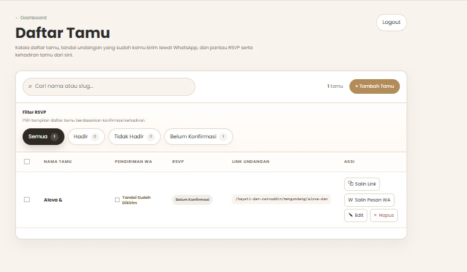The image size is (467, 272).
Task: Click the Belum Konfirmasi status badge in the row
Action: [x=192, y=200]
